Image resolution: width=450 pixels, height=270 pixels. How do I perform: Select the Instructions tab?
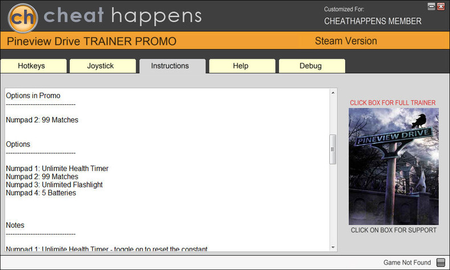click(x=173, y=66)
